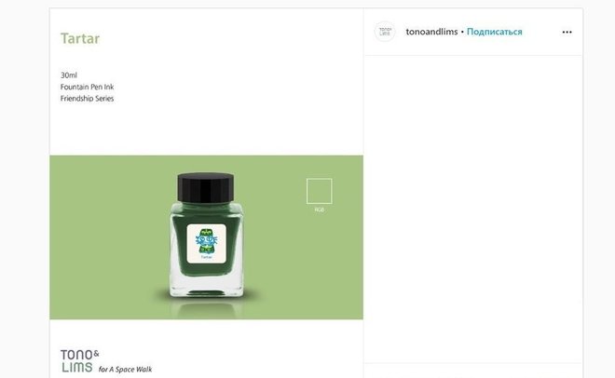
Task: Click the Fountain Pen Ink text line
Action: pyautogui.click(x=87, y=87)
